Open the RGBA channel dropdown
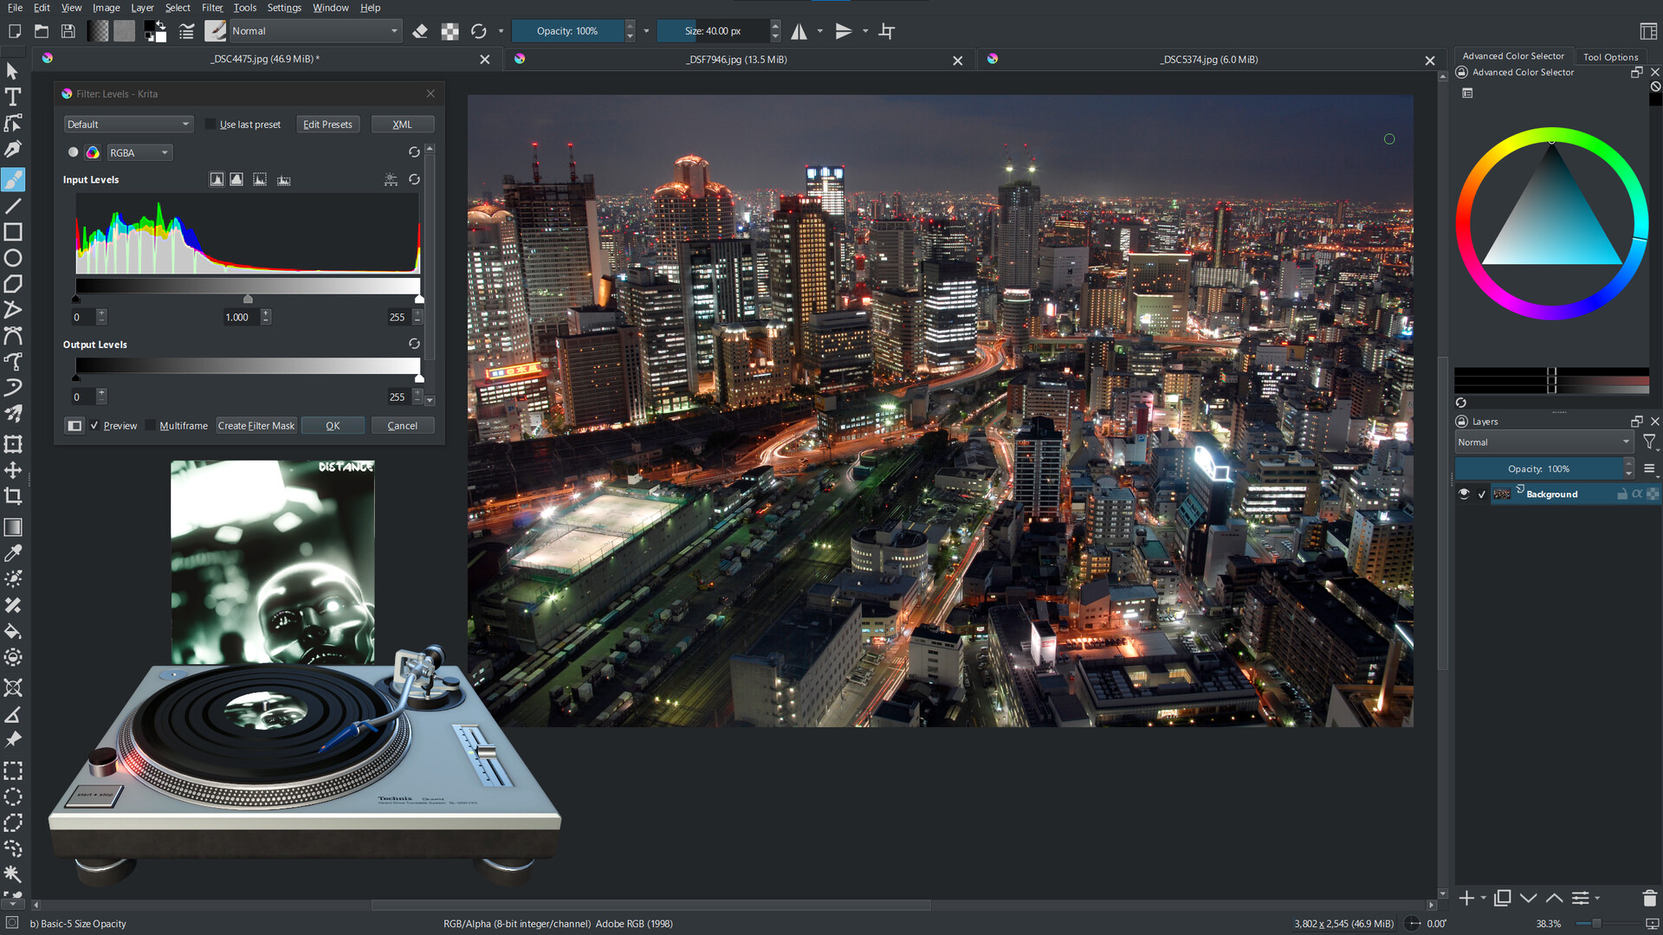 point(139,152)
